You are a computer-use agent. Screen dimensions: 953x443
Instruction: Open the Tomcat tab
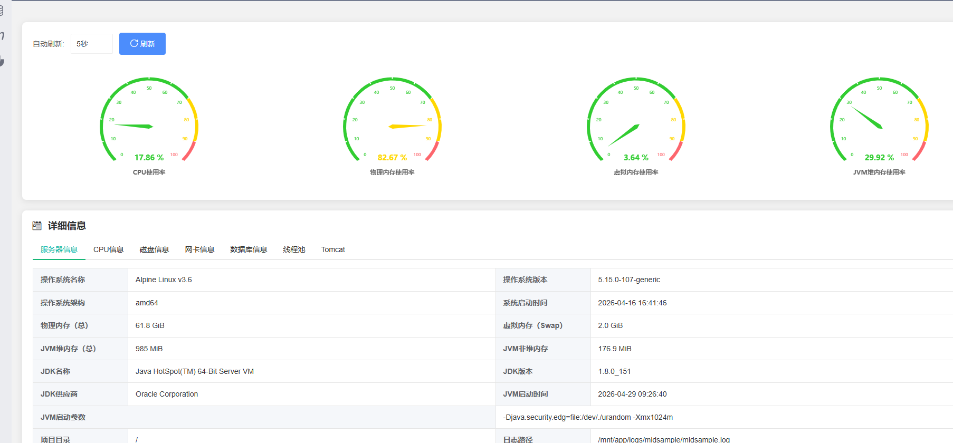[x=333, y=249]
